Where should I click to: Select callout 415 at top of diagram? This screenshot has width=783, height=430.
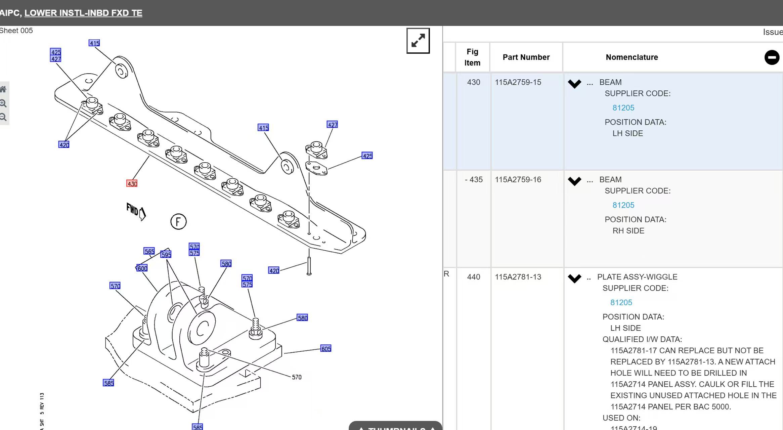94,43
